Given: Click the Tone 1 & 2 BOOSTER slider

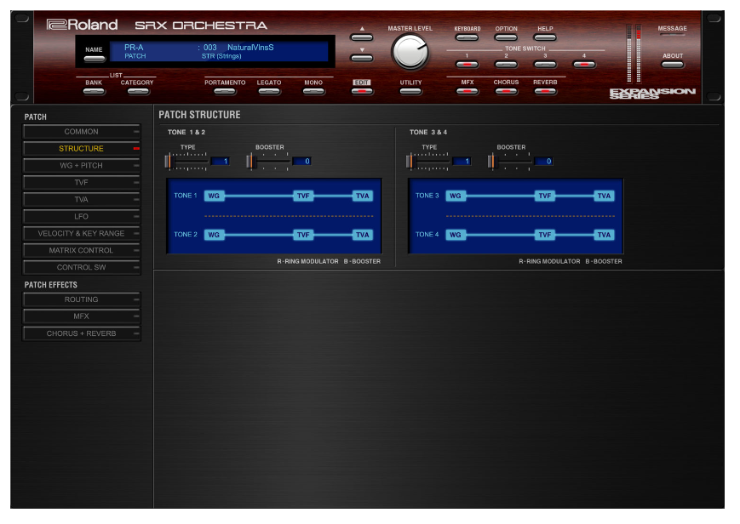Looking at the screenshot, I should click(x=268, y=162).
